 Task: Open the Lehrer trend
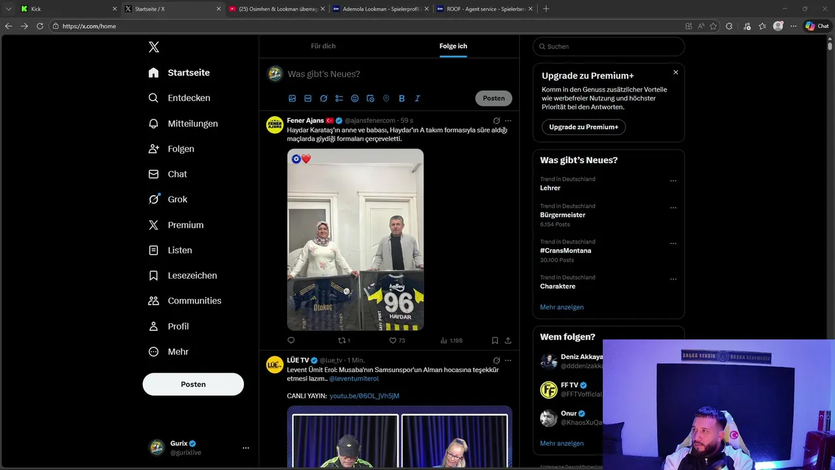(550, 188)
